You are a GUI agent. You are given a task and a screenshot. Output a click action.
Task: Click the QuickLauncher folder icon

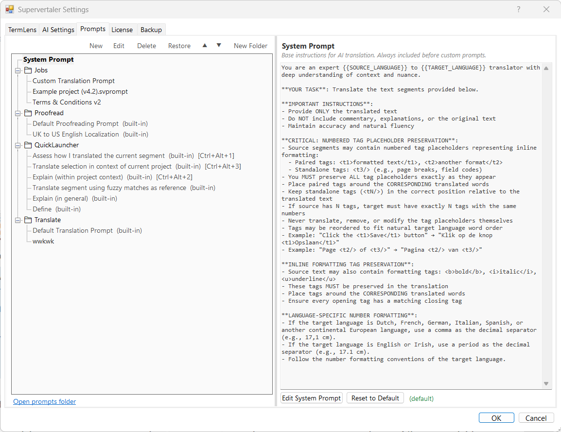point(28,145)
